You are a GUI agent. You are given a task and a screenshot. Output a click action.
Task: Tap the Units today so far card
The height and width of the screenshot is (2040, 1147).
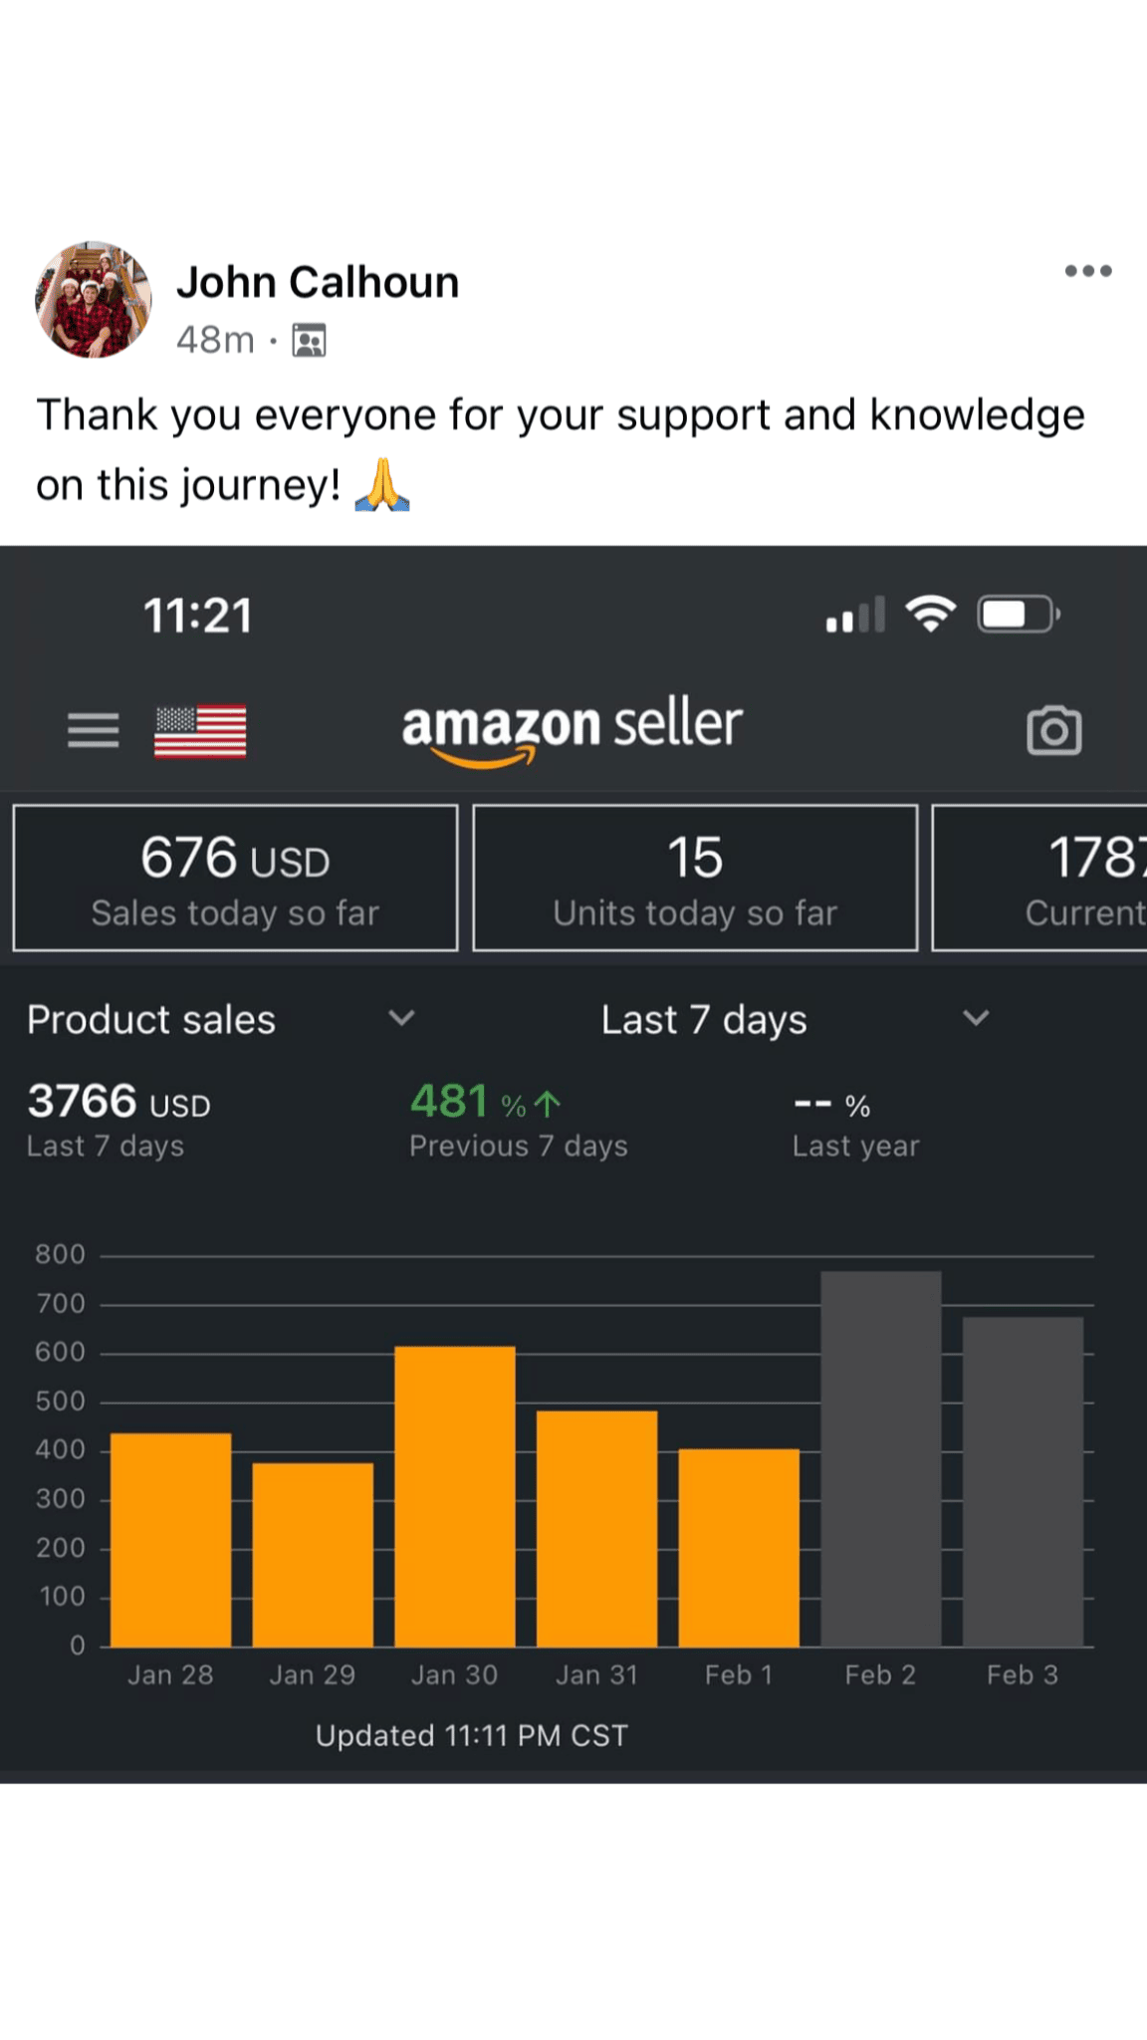click(695, 878)
